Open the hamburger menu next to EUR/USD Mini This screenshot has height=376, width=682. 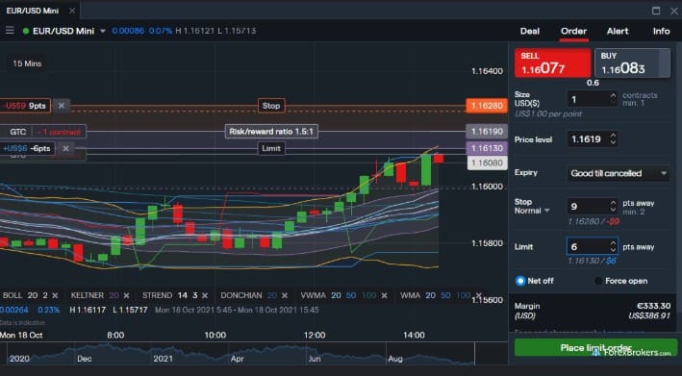[x=10, y=31]
